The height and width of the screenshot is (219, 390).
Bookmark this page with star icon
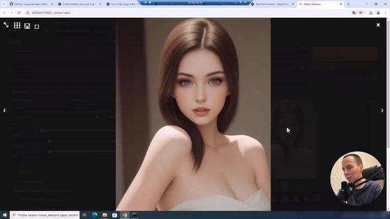(361, 13)
